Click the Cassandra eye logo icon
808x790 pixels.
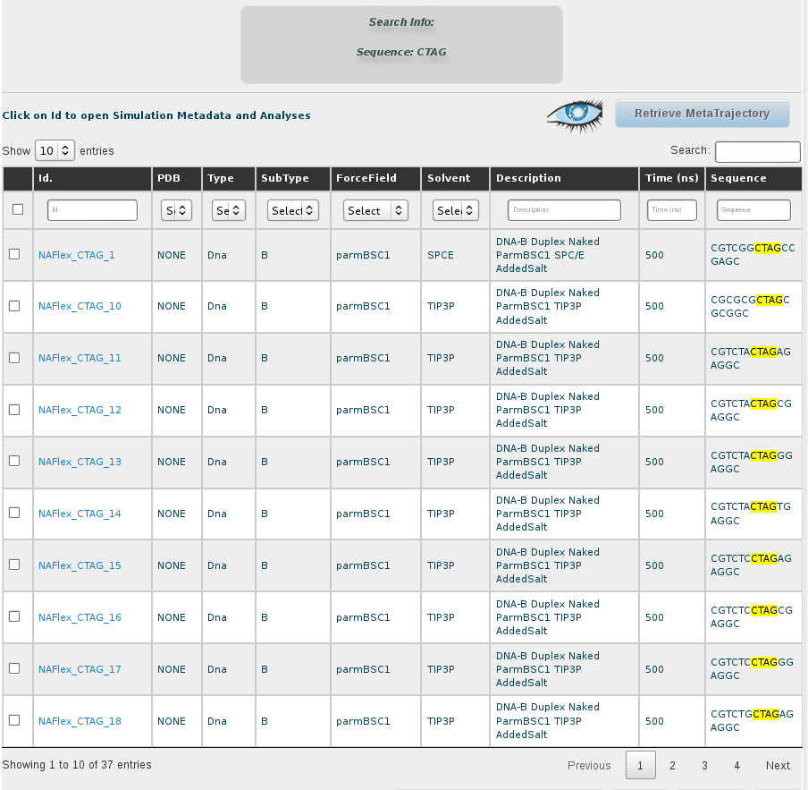click(x=577, y=115)
